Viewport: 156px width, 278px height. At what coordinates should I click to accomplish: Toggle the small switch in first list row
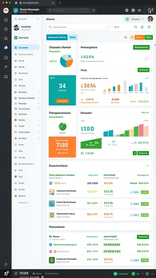pyautogui.click(x=134, y=192)
